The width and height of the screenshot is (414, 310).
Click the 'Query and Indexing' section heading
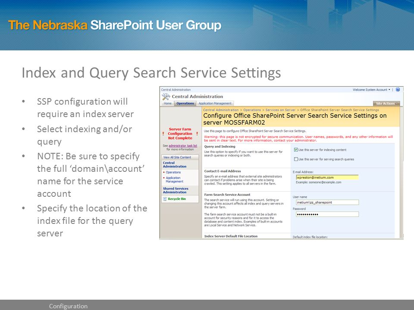pos(220,146)
